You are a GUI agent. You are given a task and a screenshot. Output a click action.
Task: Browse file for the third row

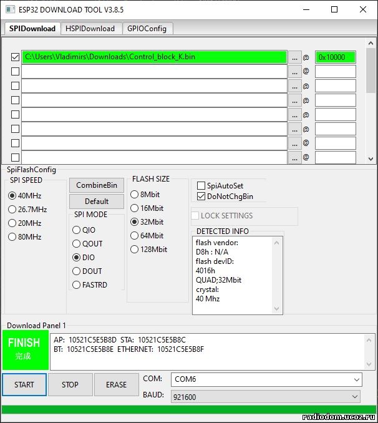pyautogui.click(x=294, y=86)
